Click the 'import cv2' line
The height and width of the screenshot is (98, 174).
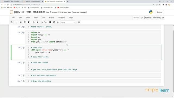pos(36,33)
